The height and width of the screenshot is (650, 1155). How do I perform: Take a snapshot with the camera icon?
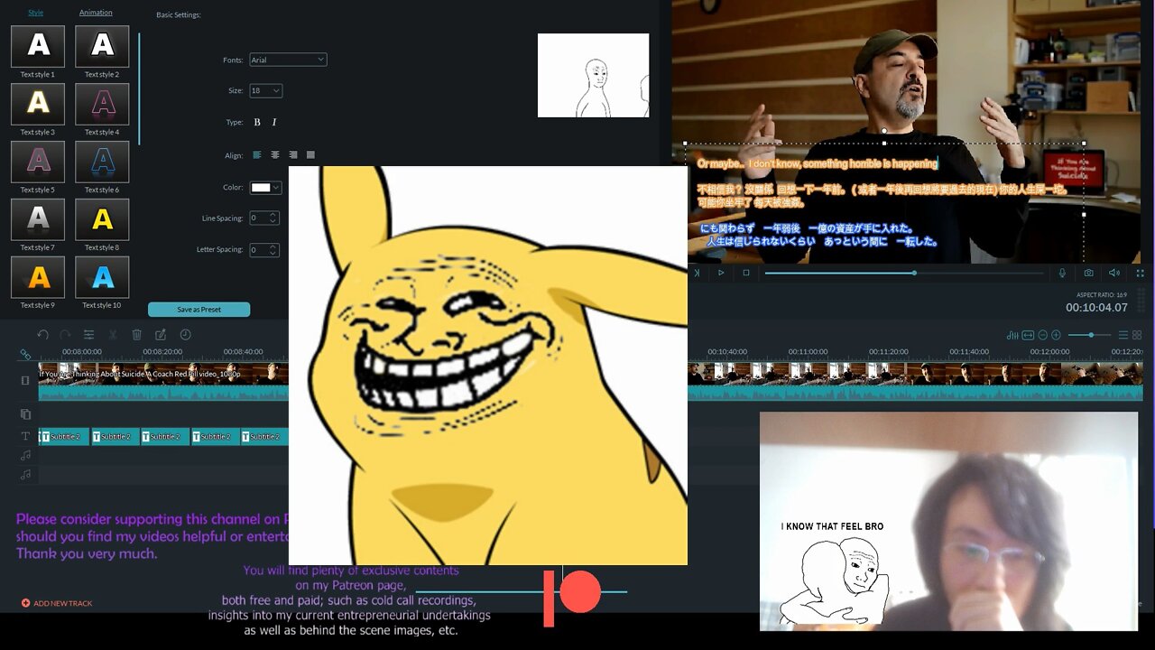1088,273
